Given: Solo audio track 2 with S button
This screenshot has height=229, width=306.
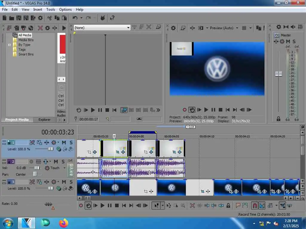Looking at the screenshot, I should (x=63, y=162).
